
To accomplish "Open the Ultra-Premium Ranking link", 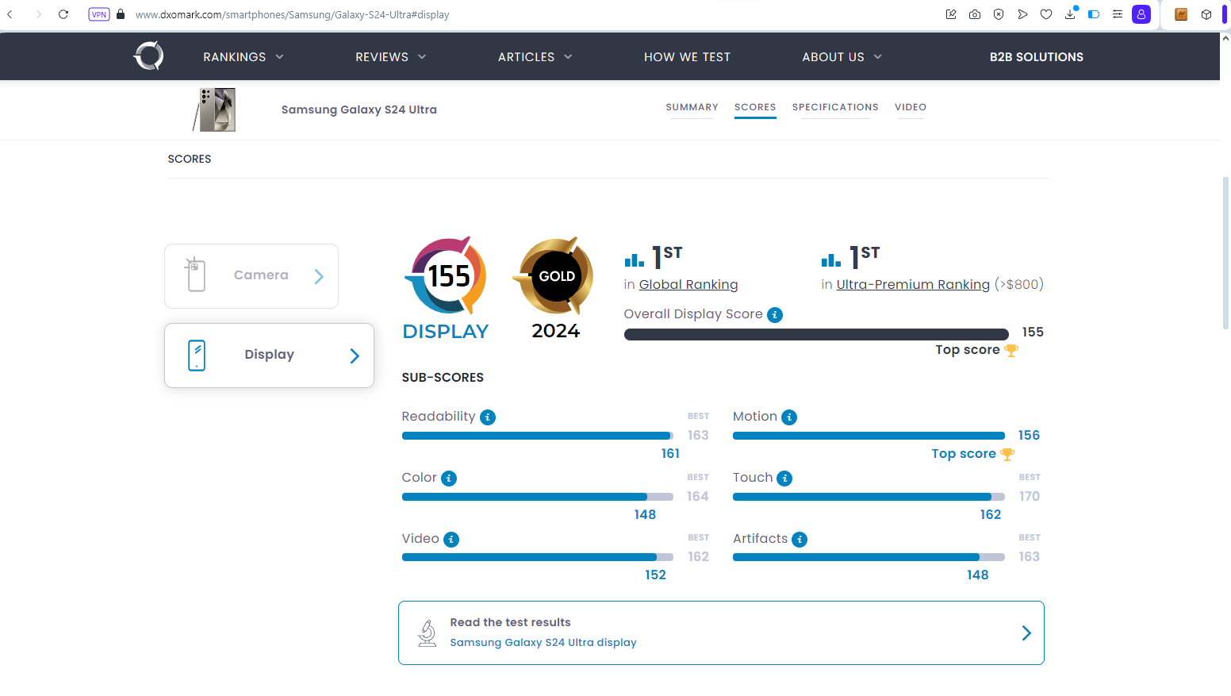I will pos(913,285).
